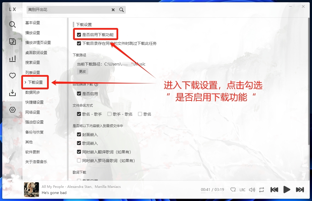Uncheck 是否启用下载功能 checkbox
This screenshot has height=201, width=312.
[79, 34]
